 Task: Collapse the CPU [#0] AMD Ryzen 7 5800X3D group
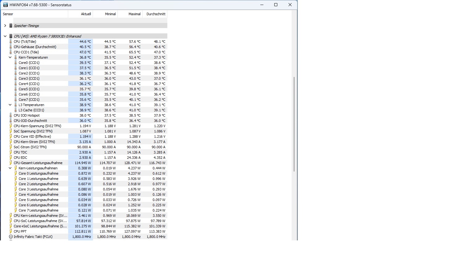pos(5,36)
